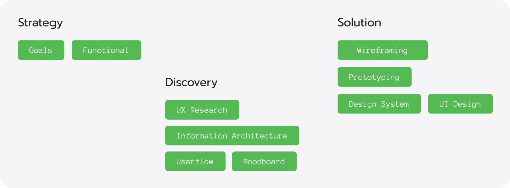The image size is (510, 188).
Task: Choose the Information Architecture tag
Action: [x=232, y=136]
